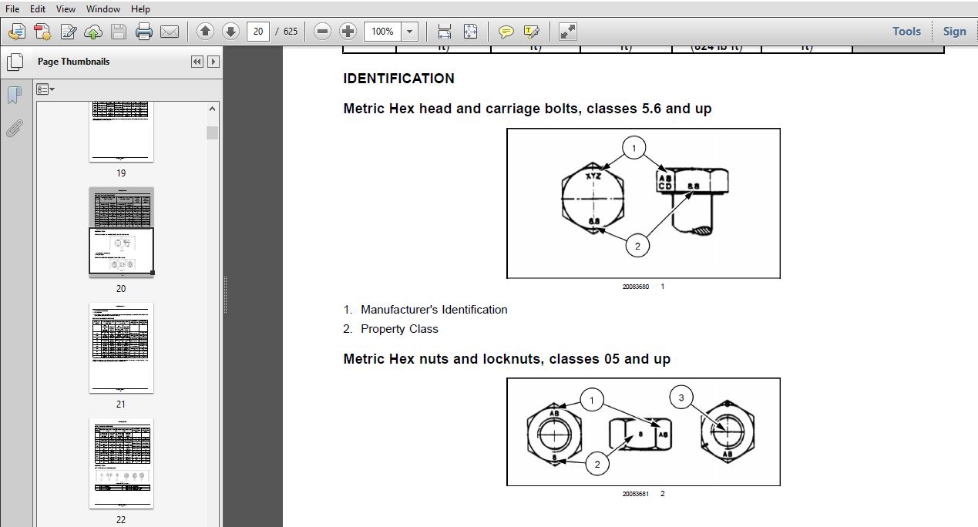Click the fit one full page icon
The width and height of the screenshot is (978, 527).
coord(470,32)
